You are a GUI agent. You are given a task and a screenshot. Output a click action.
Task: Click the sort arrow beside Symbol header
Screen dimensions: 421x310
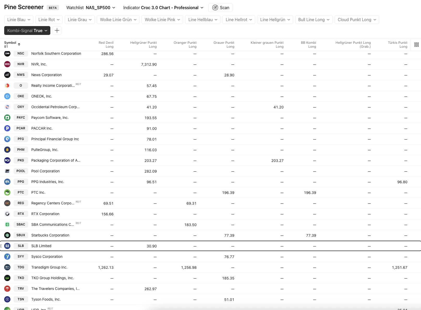(x=19, y=45)
